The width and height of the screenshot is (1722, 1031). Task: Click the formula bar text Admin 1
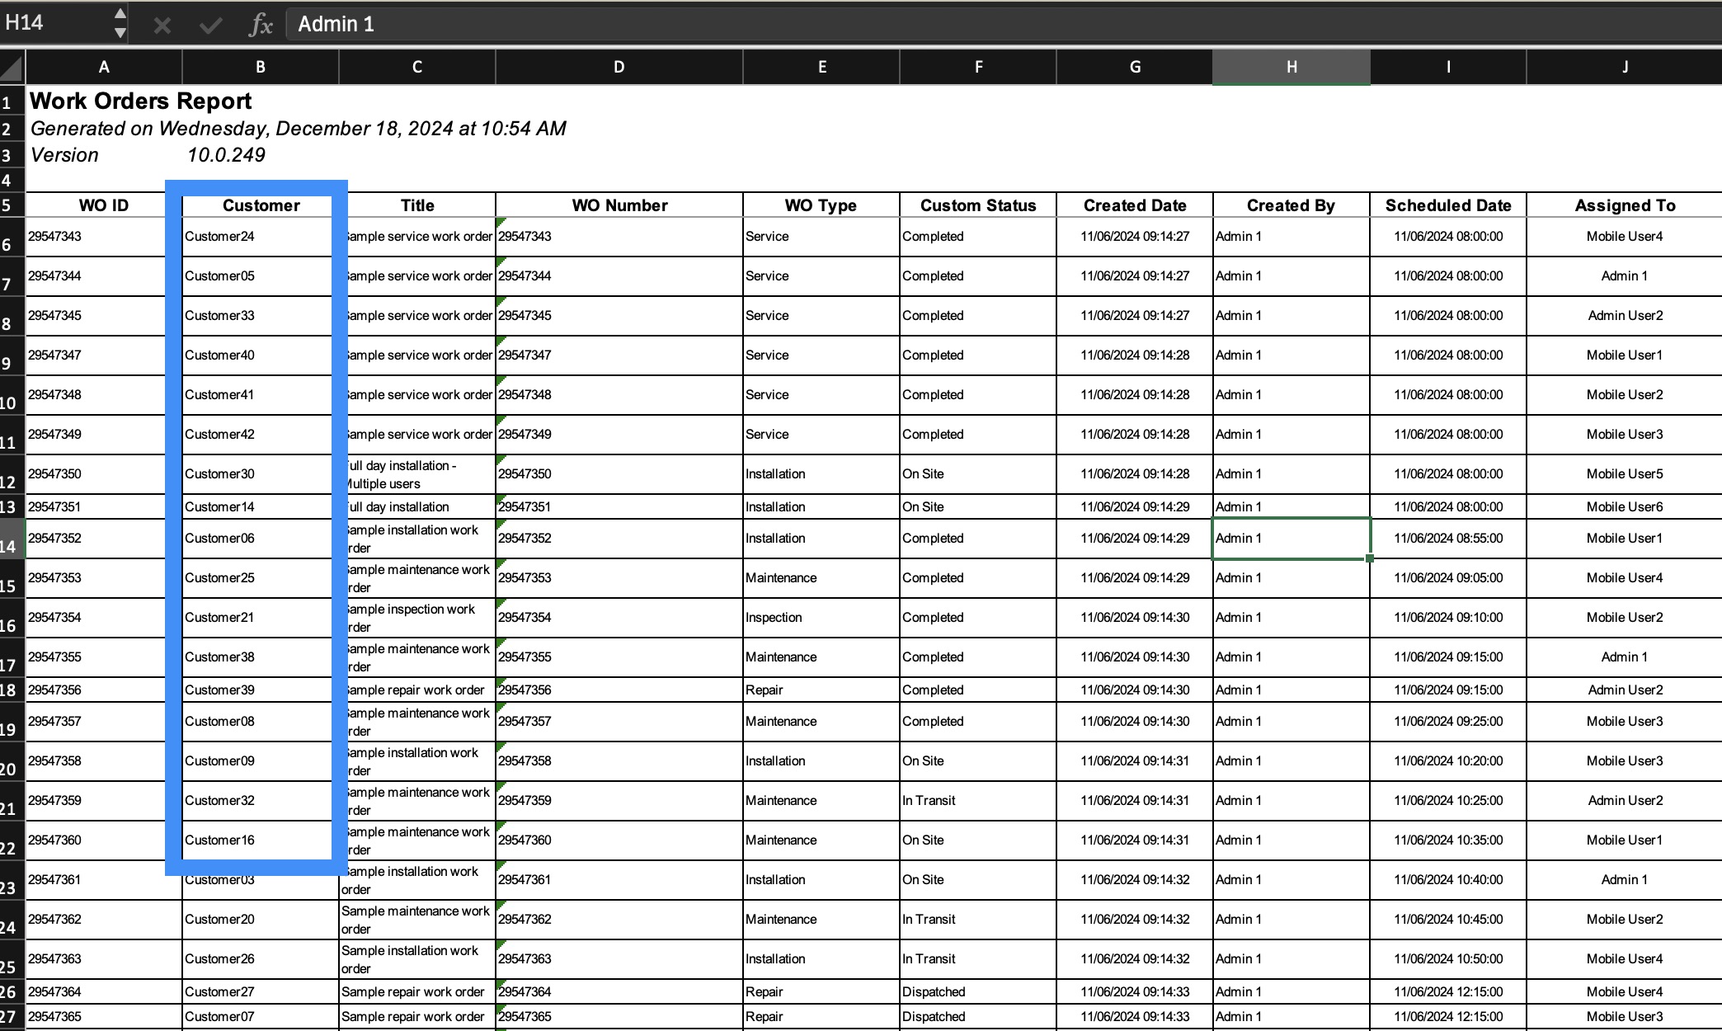336,25
